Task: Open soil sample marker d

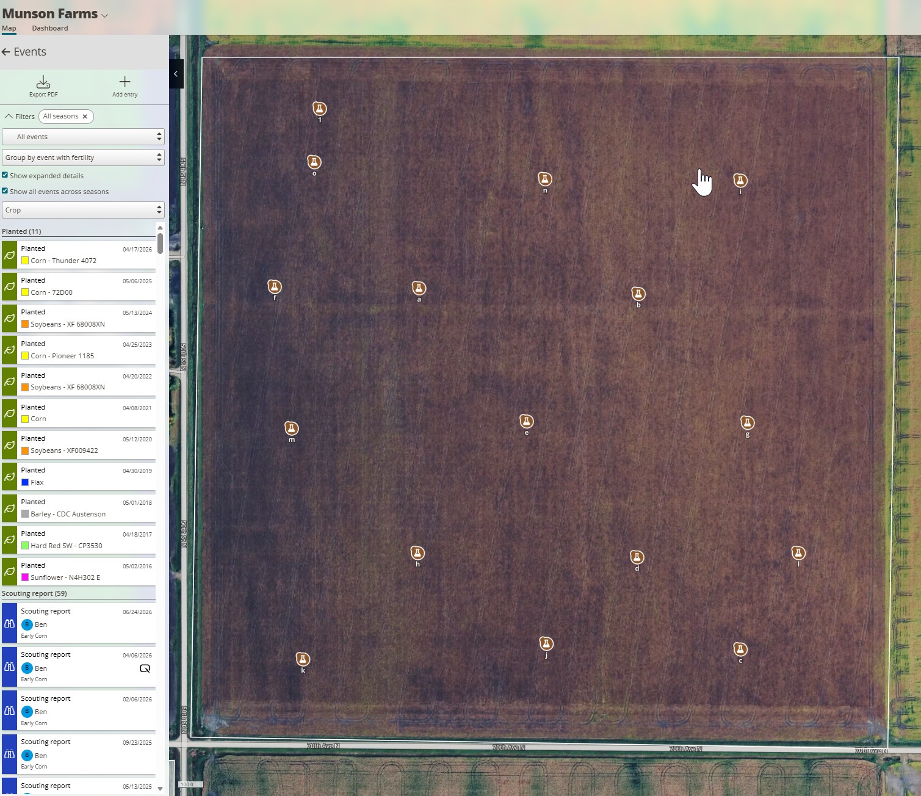Action: coord(637,557)
